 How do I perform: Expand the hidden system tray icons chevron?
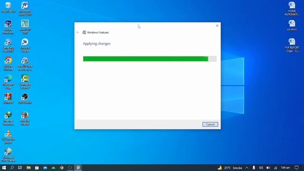point(247,168)
